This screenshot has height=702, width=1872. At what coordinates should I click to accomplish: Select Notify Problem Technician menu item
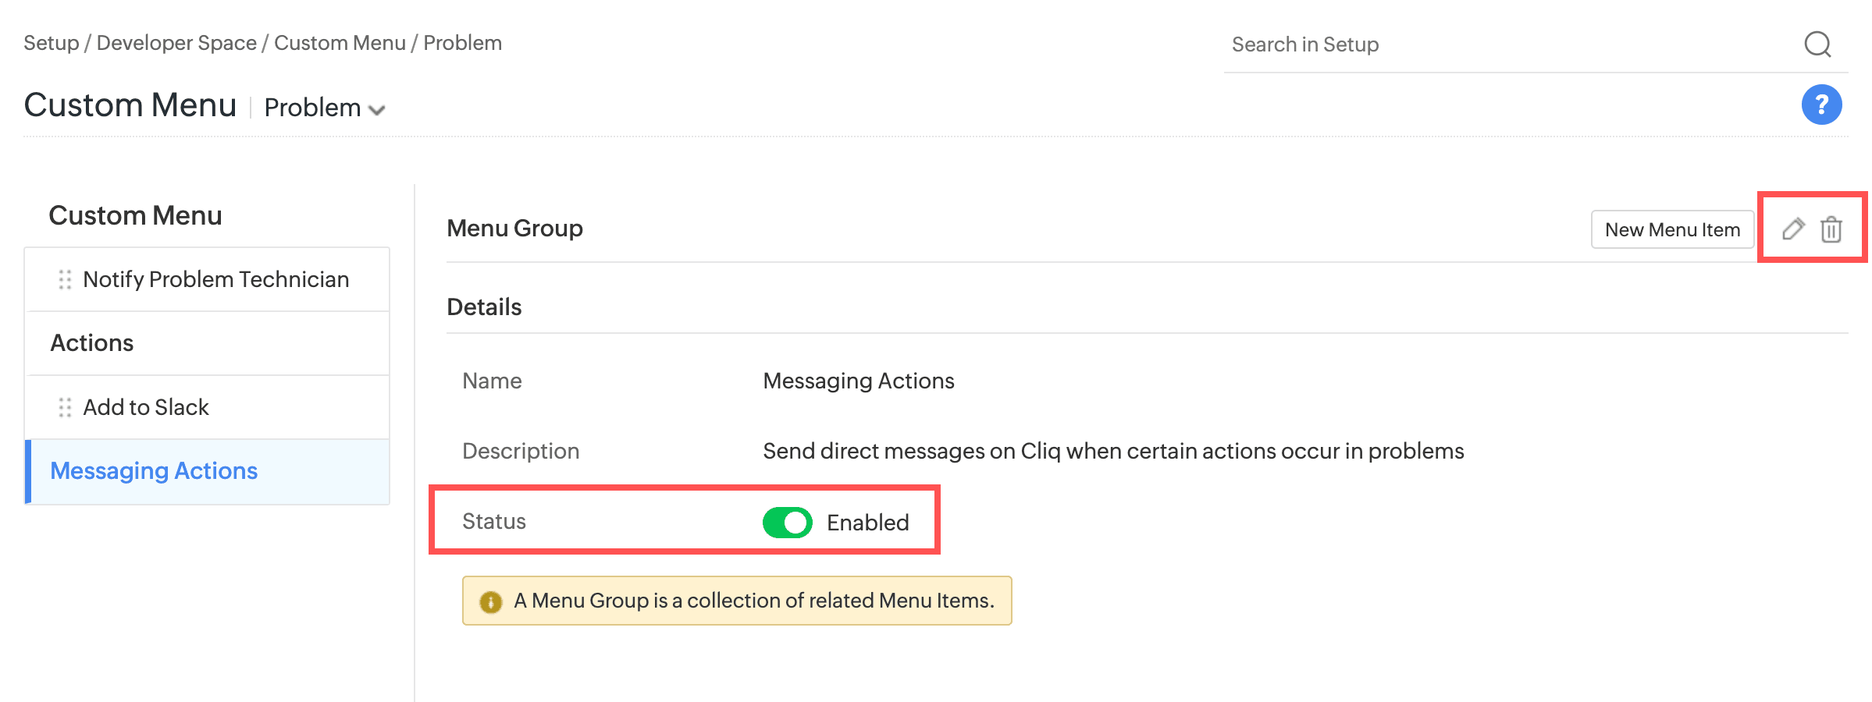(215, 279)
